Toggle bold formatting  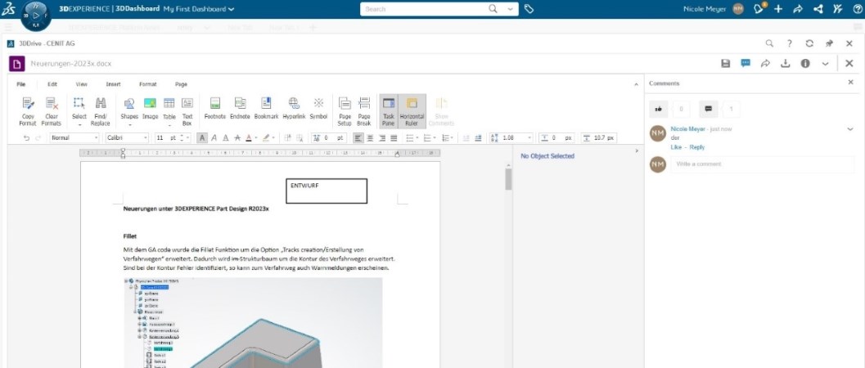(202, 137)
